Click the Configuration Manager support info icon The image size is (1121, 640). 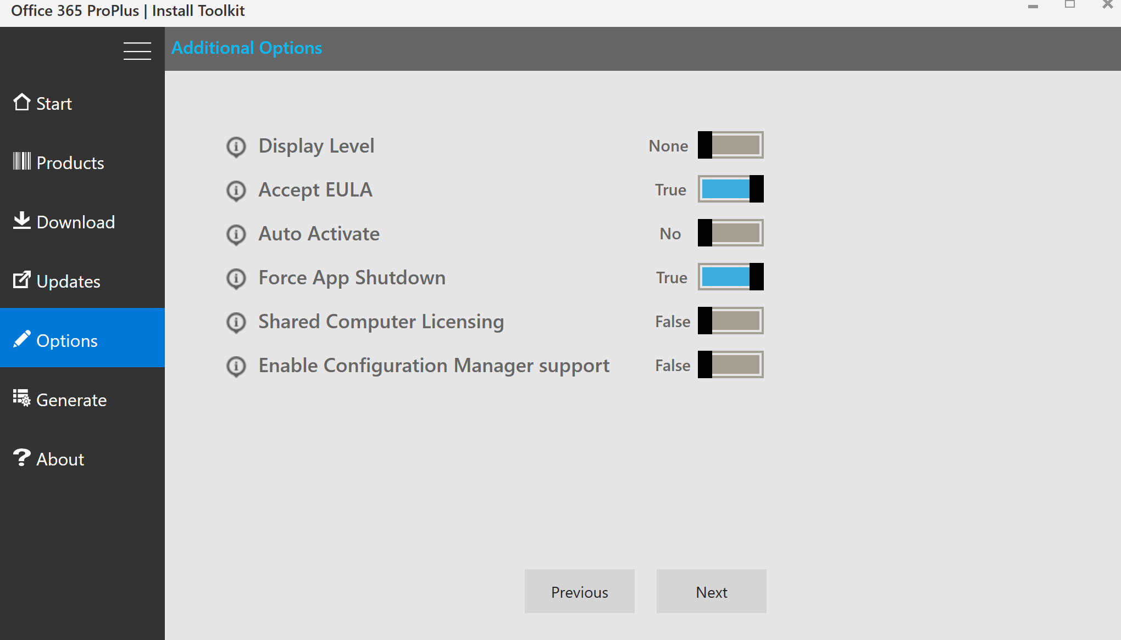[236, 366]
